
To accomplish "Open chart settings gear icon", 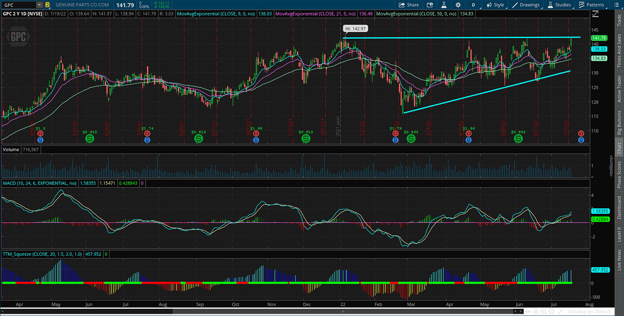I will click(x=458, y=5).
